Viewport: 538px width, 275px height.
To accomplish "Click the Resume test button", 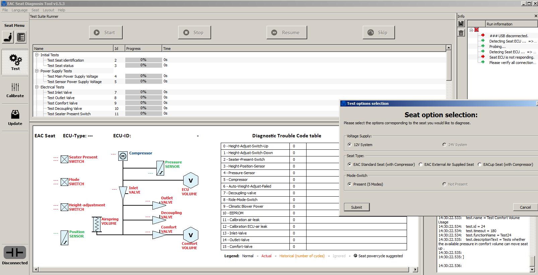I will pos(287,32).
